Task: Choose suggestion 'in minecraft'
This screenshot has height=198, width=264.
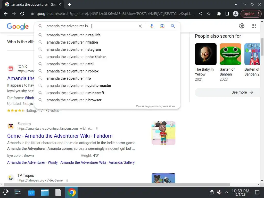Action: coord(108,93)
